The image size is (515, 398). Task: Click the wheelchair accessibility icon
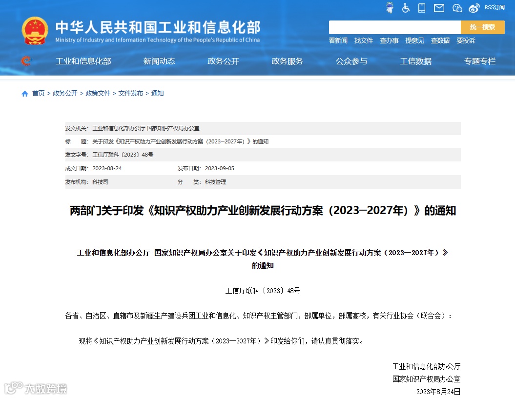[x=406, y=8]
